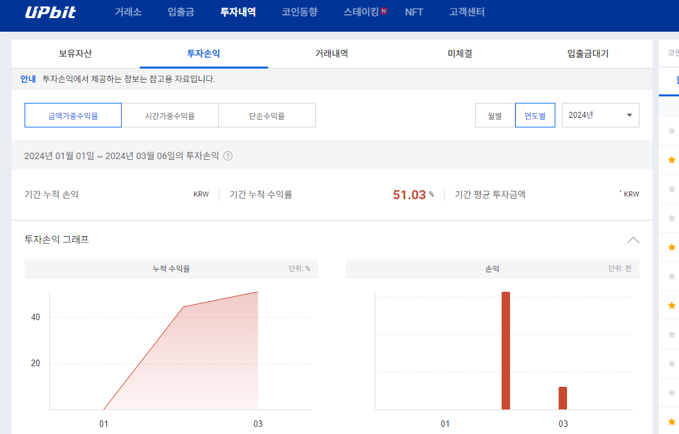Switch to the 거래내역 tab
The height and width of the screenshot is (434, 679).
pos(331,54)
